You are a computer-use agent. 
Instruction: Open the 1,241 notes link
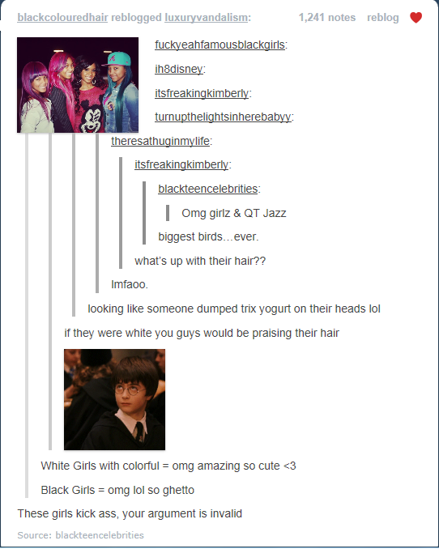pos(327,18)
